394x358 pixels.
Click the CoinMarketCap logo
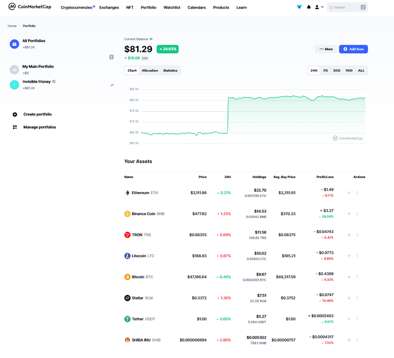tap(30, 7)
